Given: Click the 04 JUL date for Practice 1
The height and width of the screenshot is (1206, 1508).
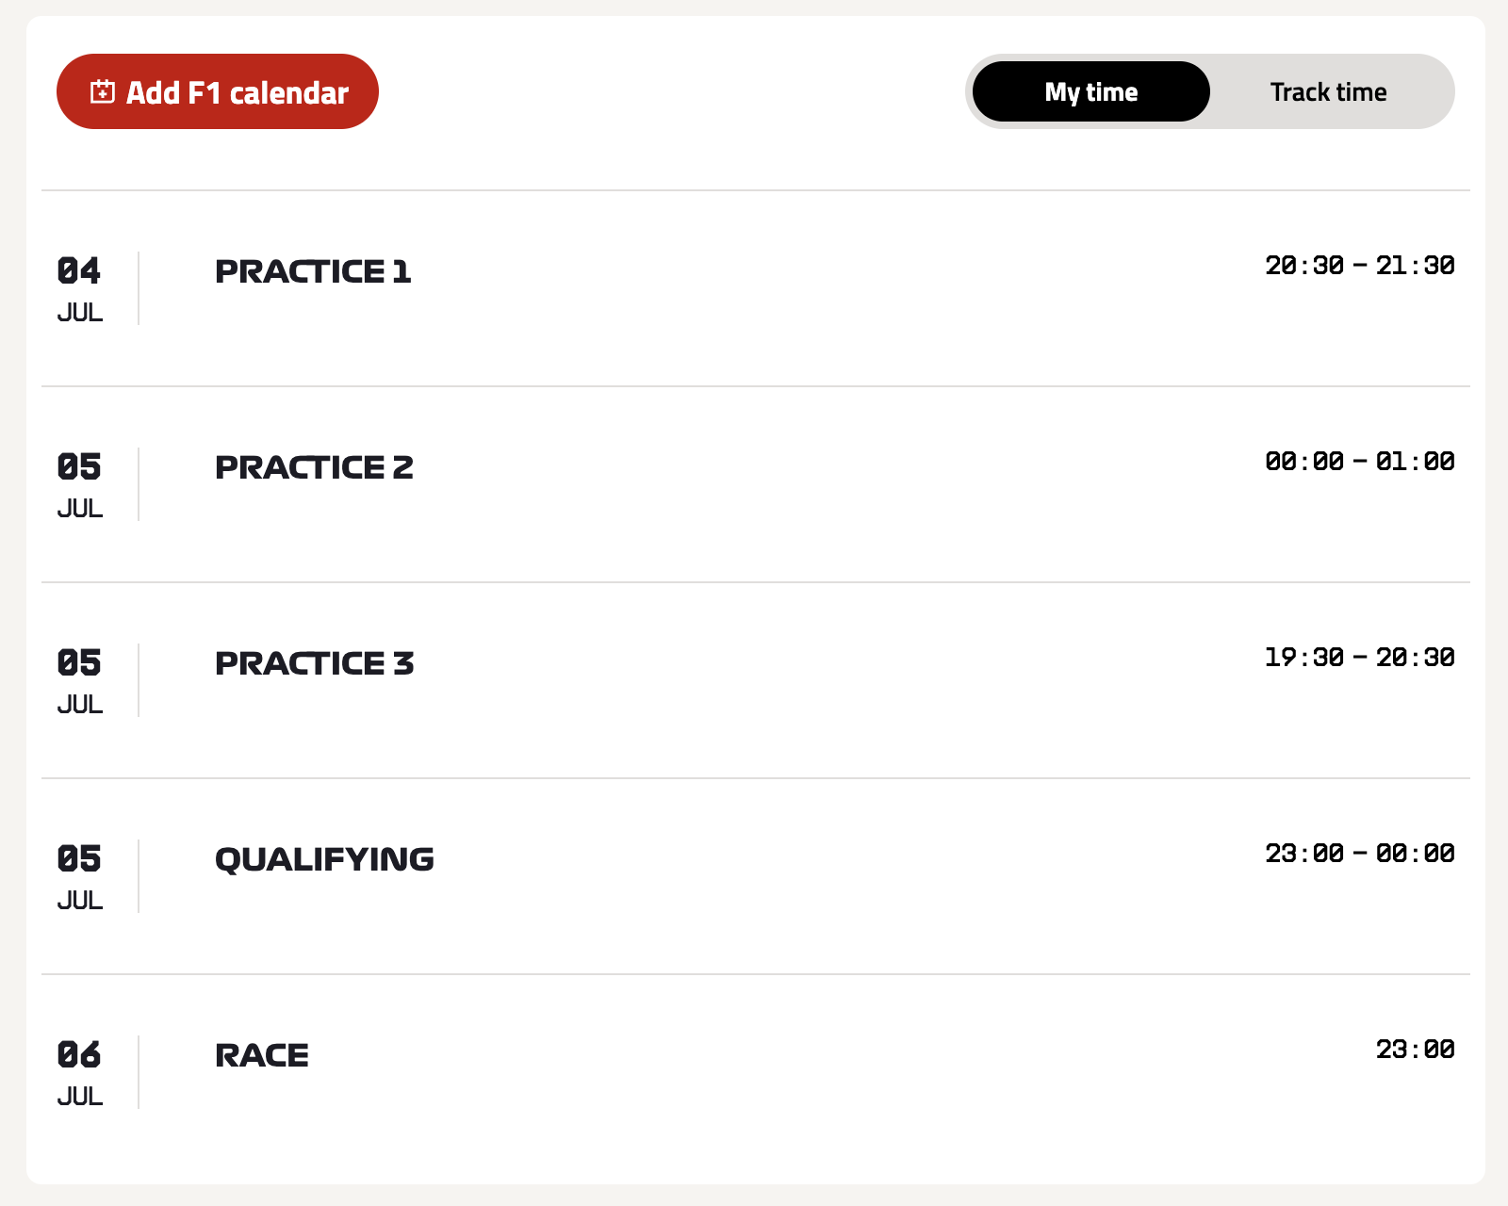Looking at the screenshot, I should coord(79,287).
